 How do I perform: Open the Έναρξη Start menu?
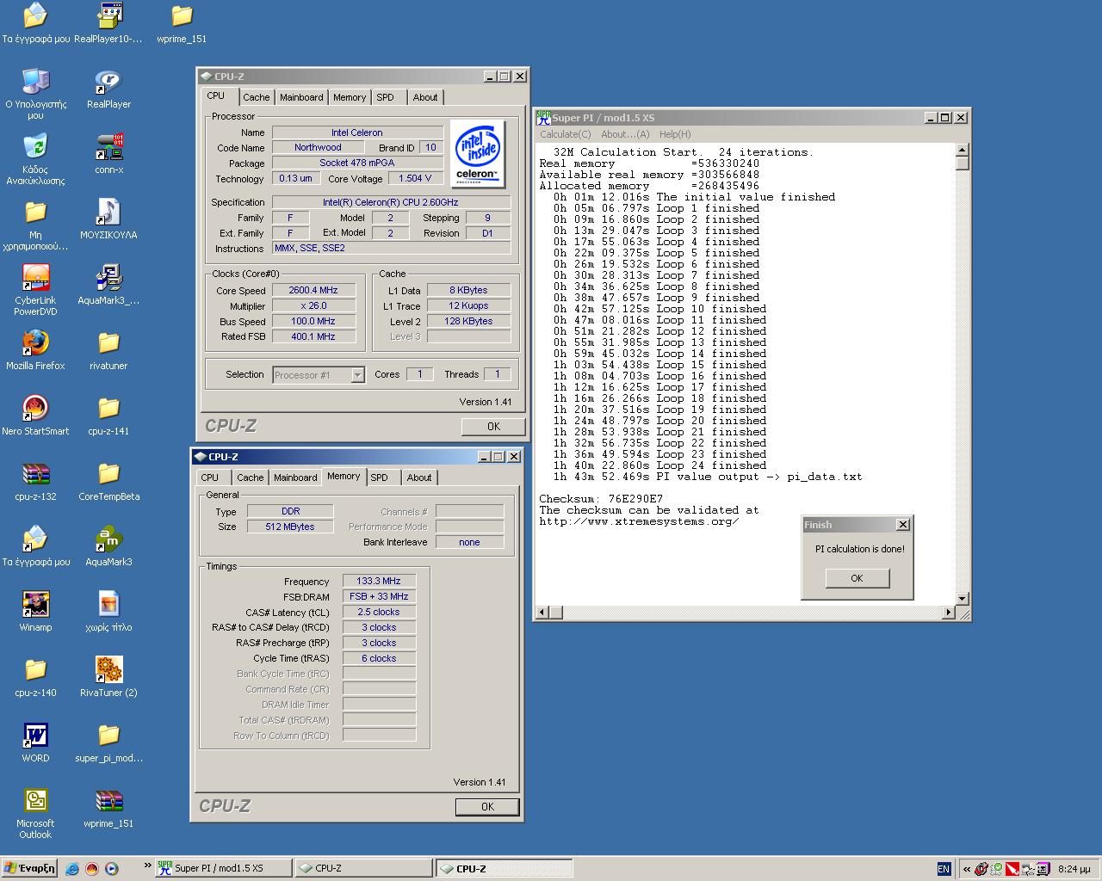(29, 868)
